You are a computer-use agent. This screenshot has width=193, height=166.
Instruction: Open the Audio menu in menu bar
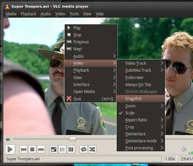[x=46, y=14]
